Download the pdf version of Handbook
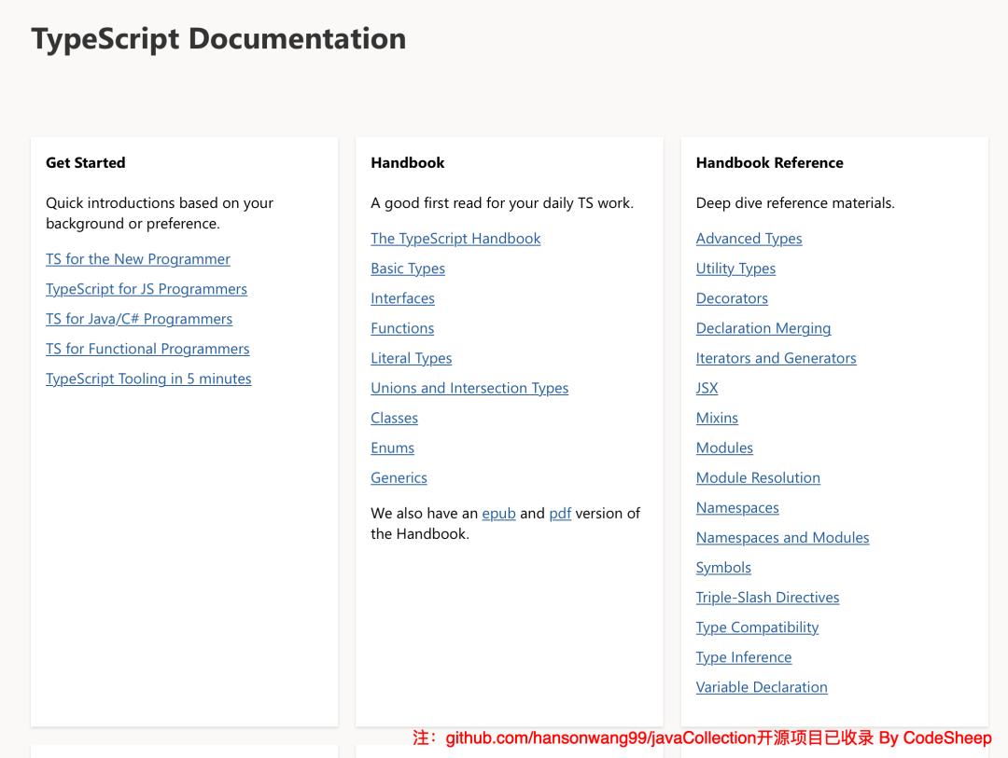 click(x=560, y=514)
